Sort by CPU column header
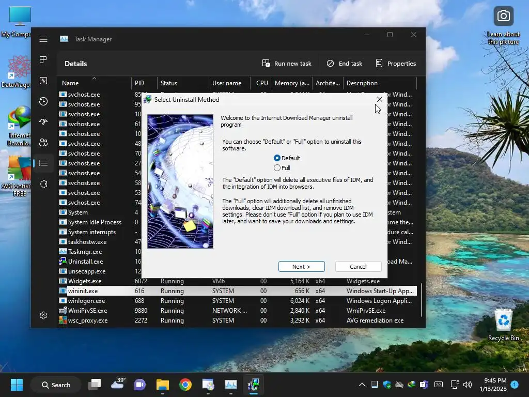Viewport: 529px width, 397px height. [x=260, y=83]
